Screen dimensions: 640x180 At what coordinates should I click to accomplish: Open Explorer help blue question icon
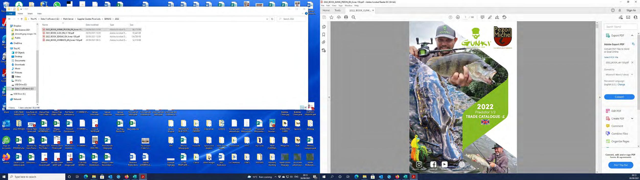(x=306, y=14)
